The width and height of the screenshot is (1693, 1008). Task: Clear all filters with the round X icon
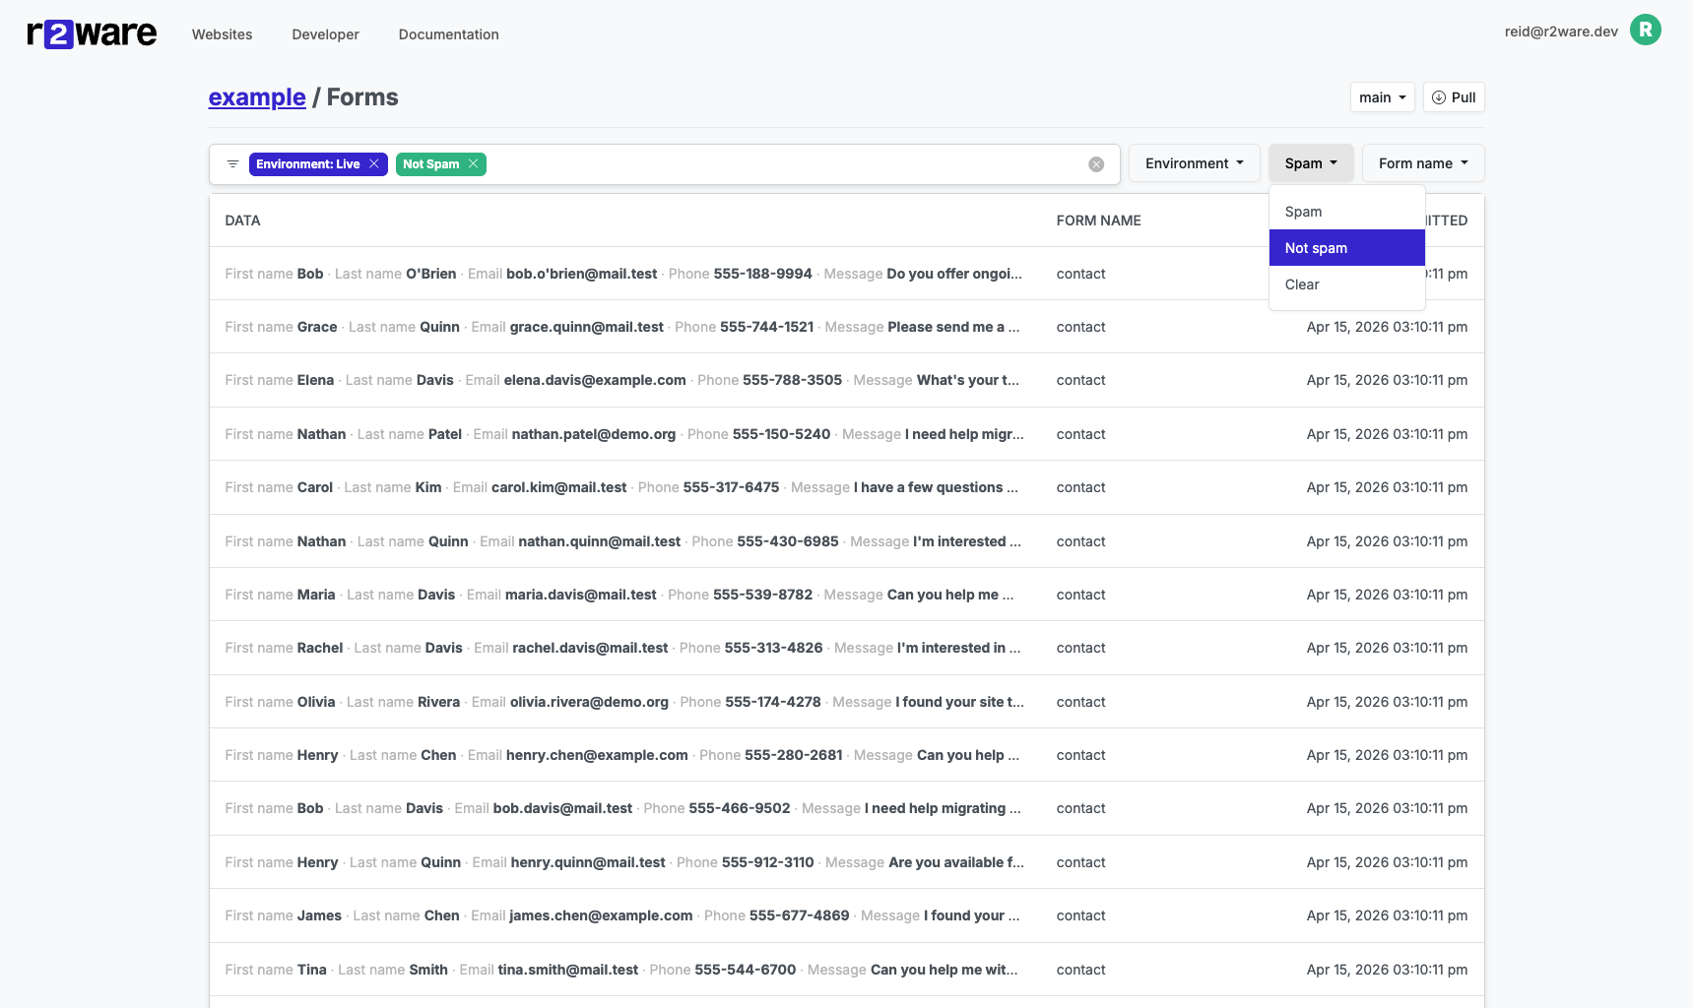coord(1096,164)
